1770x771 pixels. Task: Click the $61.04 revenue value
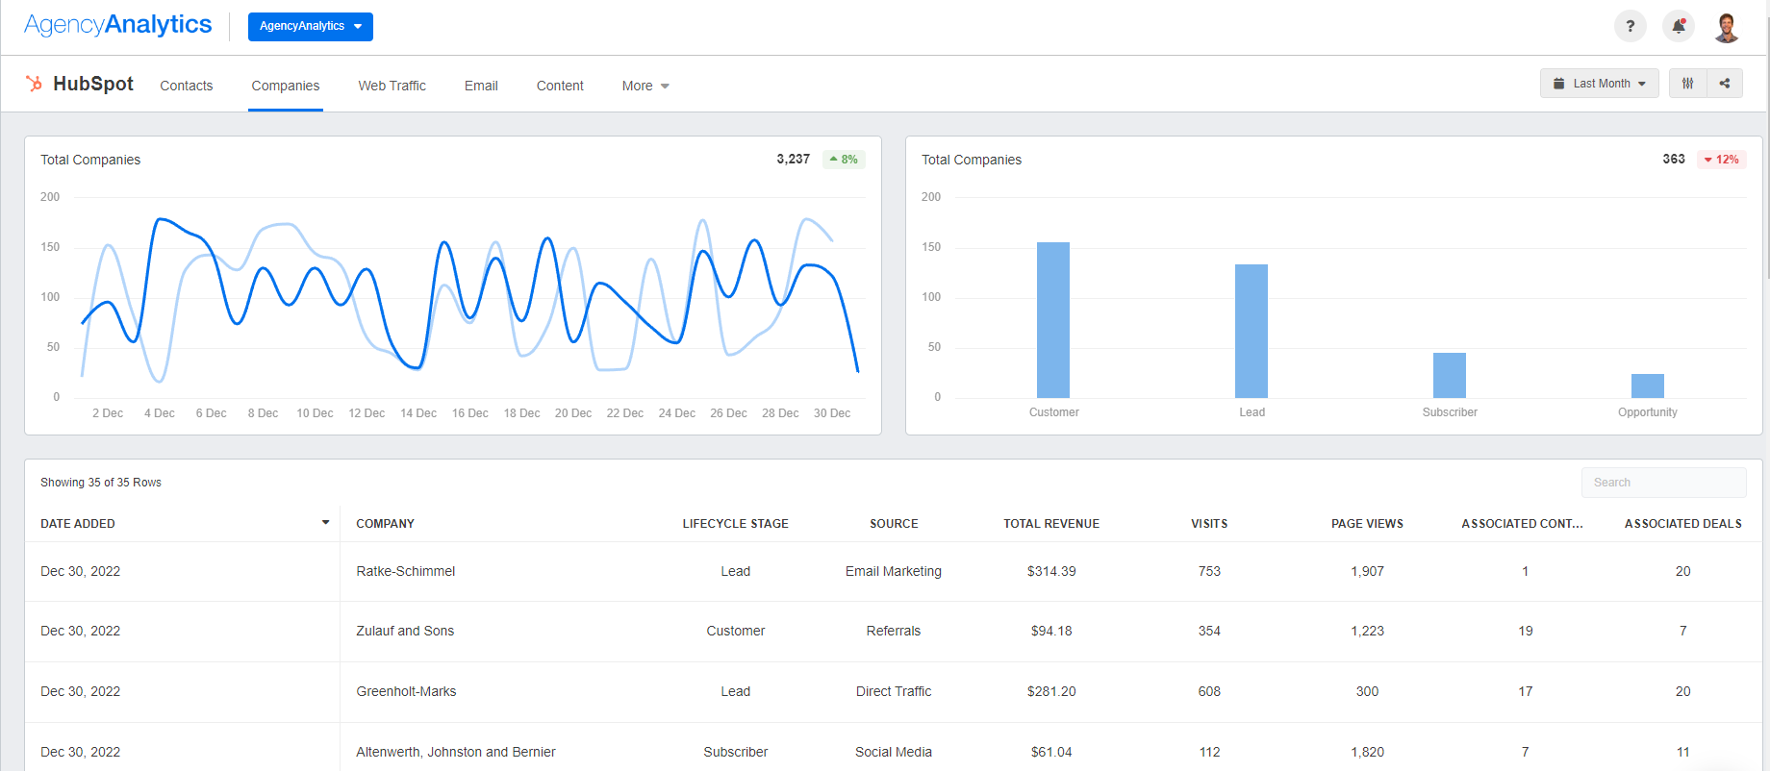(1051, 752)
